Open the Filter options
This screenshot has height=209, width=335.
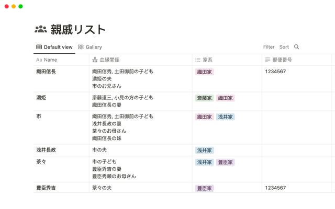coord(269,47)
